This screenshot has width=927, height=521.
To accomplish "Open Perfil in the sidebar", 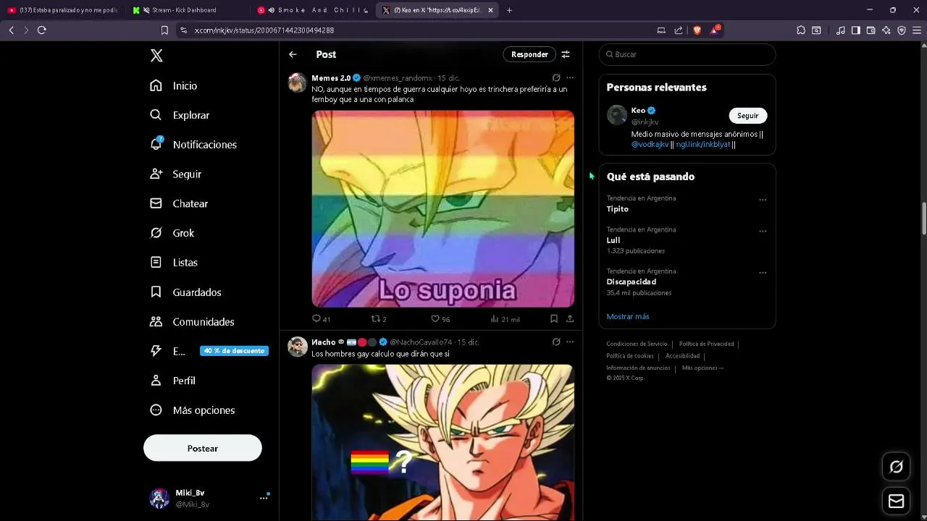I will coord(172,381).
